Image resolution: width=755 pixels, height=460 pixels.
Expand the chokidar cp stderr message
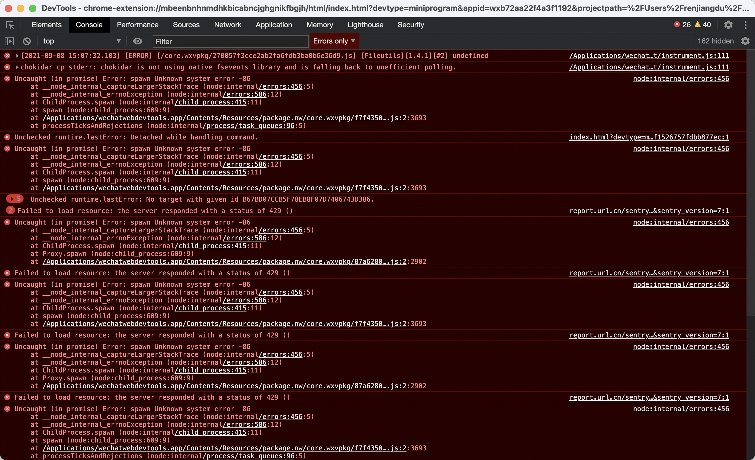click(x=17, y=67)
